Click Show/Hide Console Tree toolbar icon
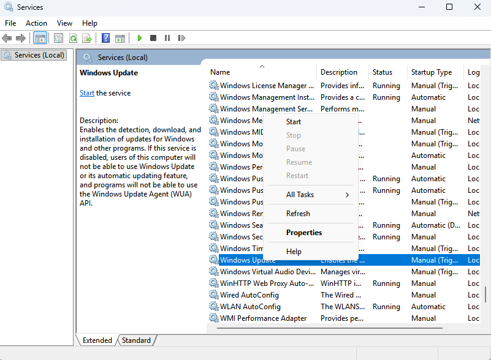 pos(40,38)
